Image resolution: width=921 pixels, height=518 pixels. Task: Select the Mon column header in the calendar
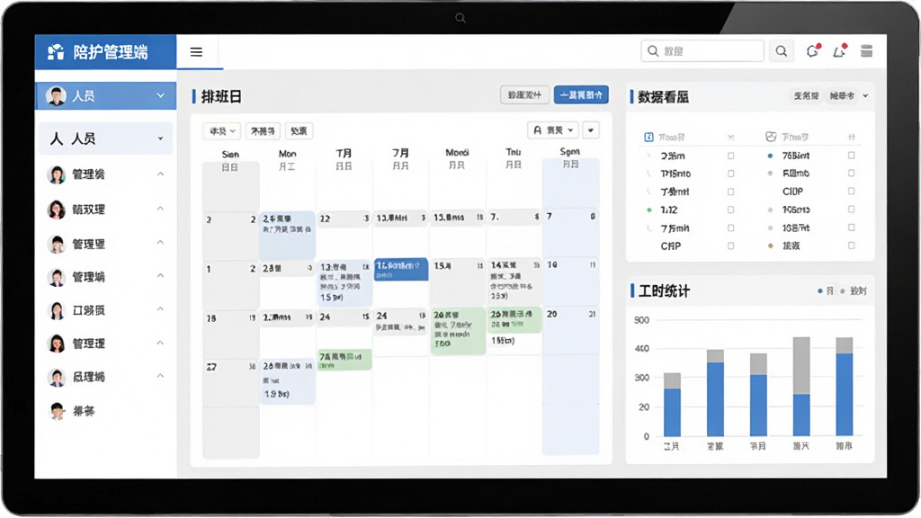coord(287,154)
